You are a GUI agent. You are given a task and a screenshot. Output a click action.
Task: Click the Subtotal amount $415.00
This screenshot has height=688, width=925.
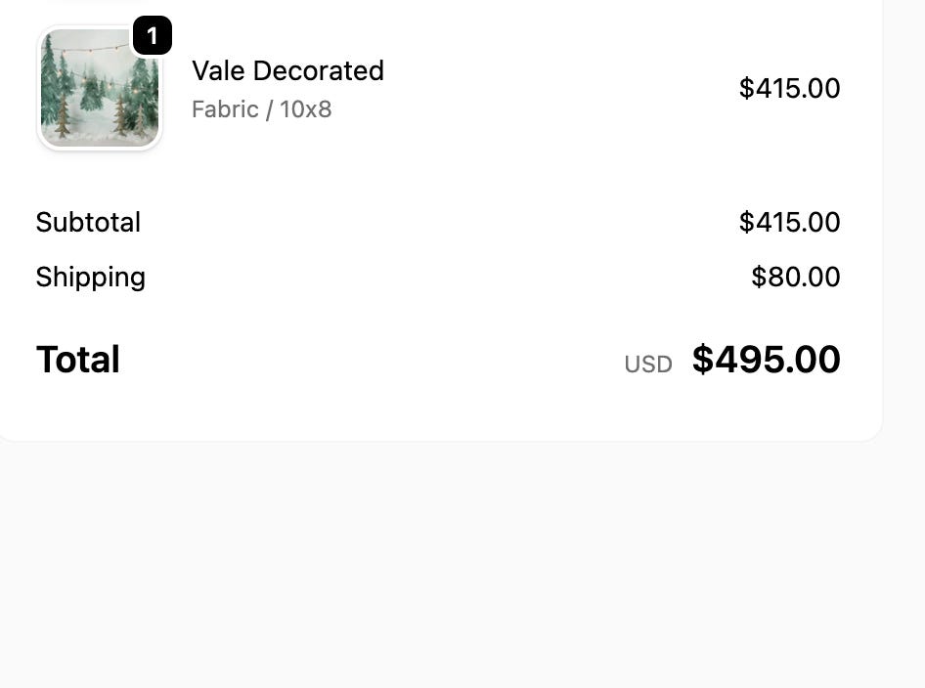[x=789, y=223]
